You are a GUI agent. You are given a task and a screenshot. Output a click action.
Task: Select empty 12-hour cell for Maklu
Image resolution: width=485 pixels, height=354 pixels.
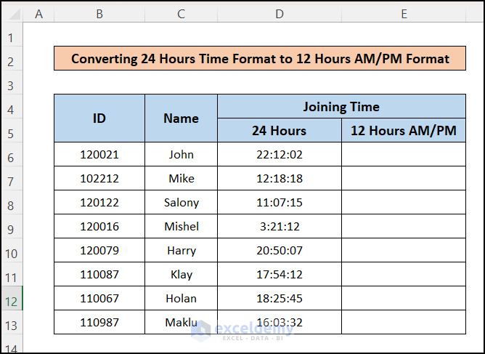[404, 322]
